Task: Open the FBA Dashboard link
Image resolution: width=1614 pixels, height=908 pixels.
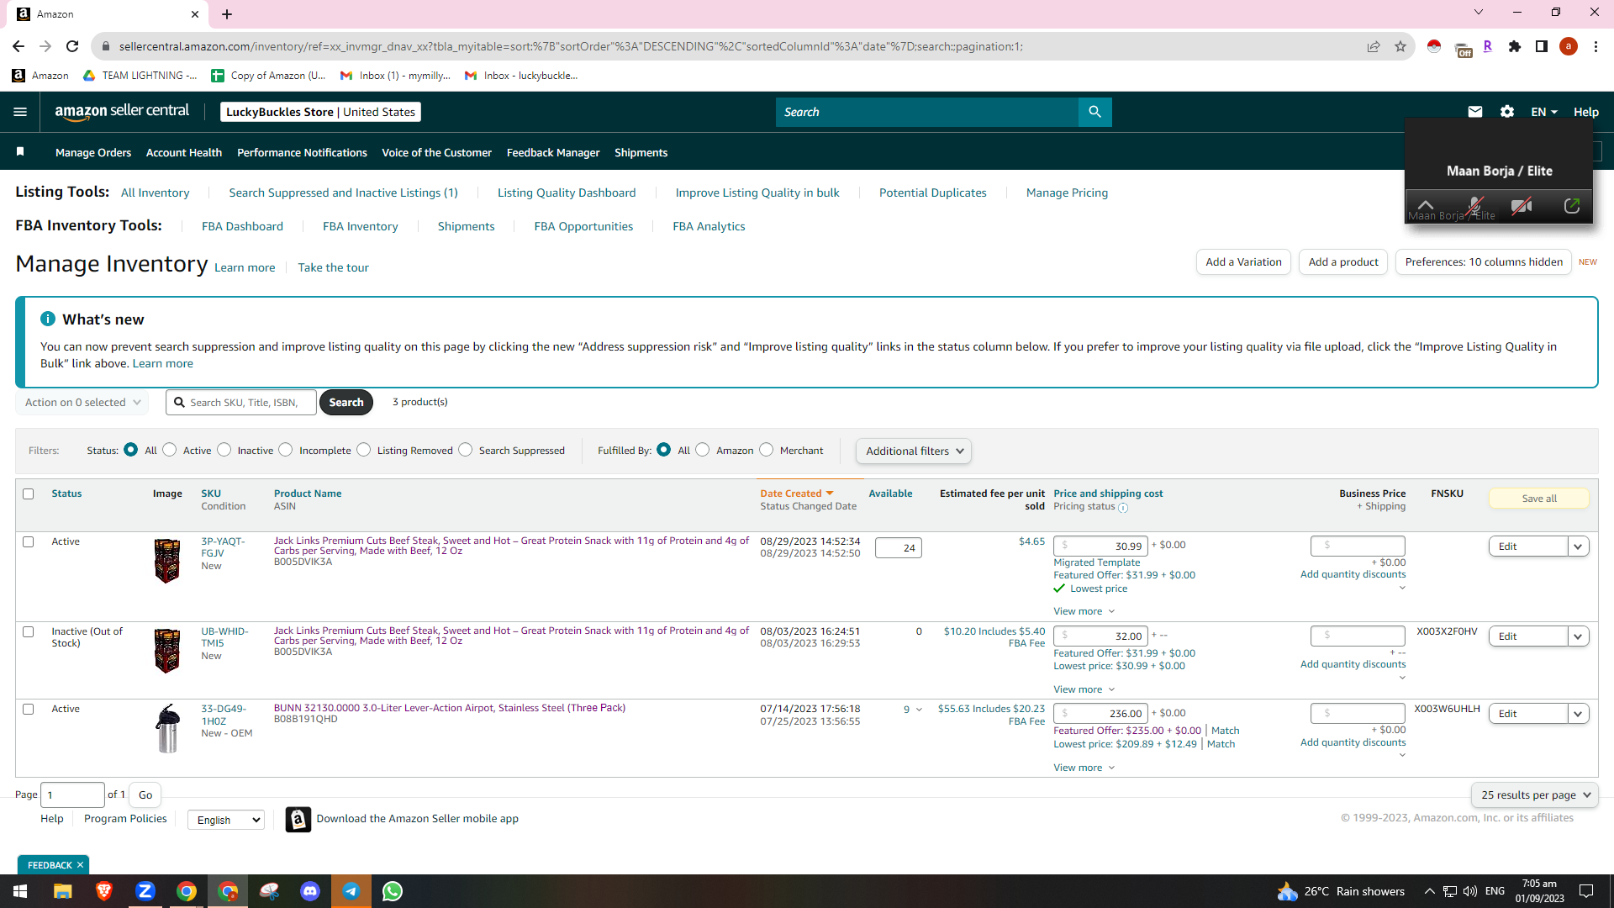Action: point(242,226)
